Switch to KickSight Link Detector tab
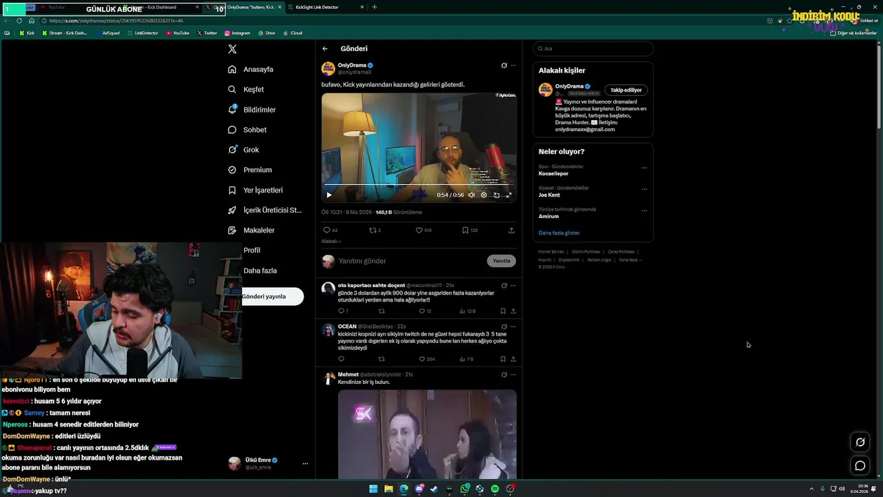The width and height of the screenshot is (883, 497). [326, 7]
